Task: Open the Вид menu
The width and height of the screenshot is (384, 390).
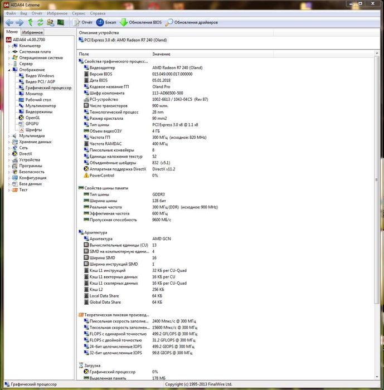Action: [23, 13]
